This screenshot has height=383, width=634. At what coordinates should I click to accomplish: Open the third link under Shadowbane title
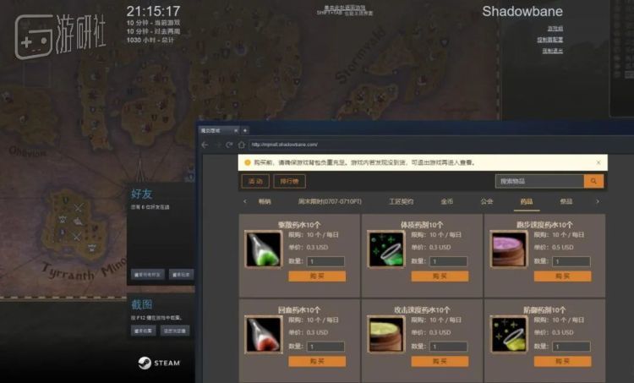[x=553, y=51]
